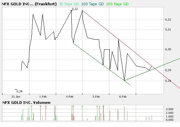Select the 200 Tage GD legend label

click(x=117, y=4)
